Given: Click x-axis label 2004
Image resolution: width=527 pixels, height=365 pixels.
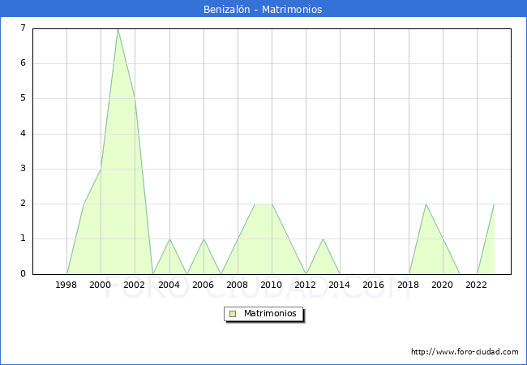Looking at the screenshot, I should [x=169, y=285].
